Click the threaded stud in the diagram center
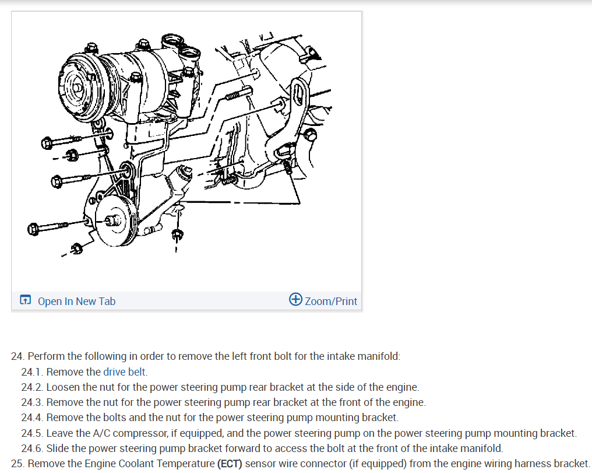 [x=239, y=93]
